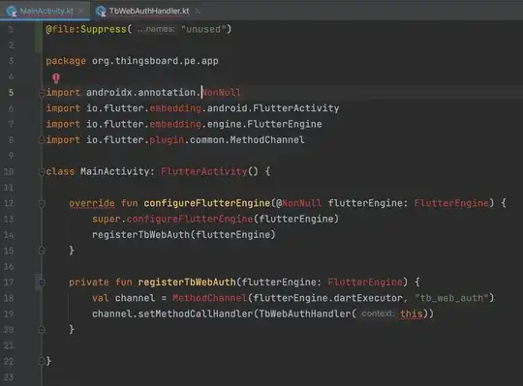Open the TbWebAuthHandler.kt tab
Image resolution: width=523 pixels, height=386 pixels.
click(x=149, y=11)
